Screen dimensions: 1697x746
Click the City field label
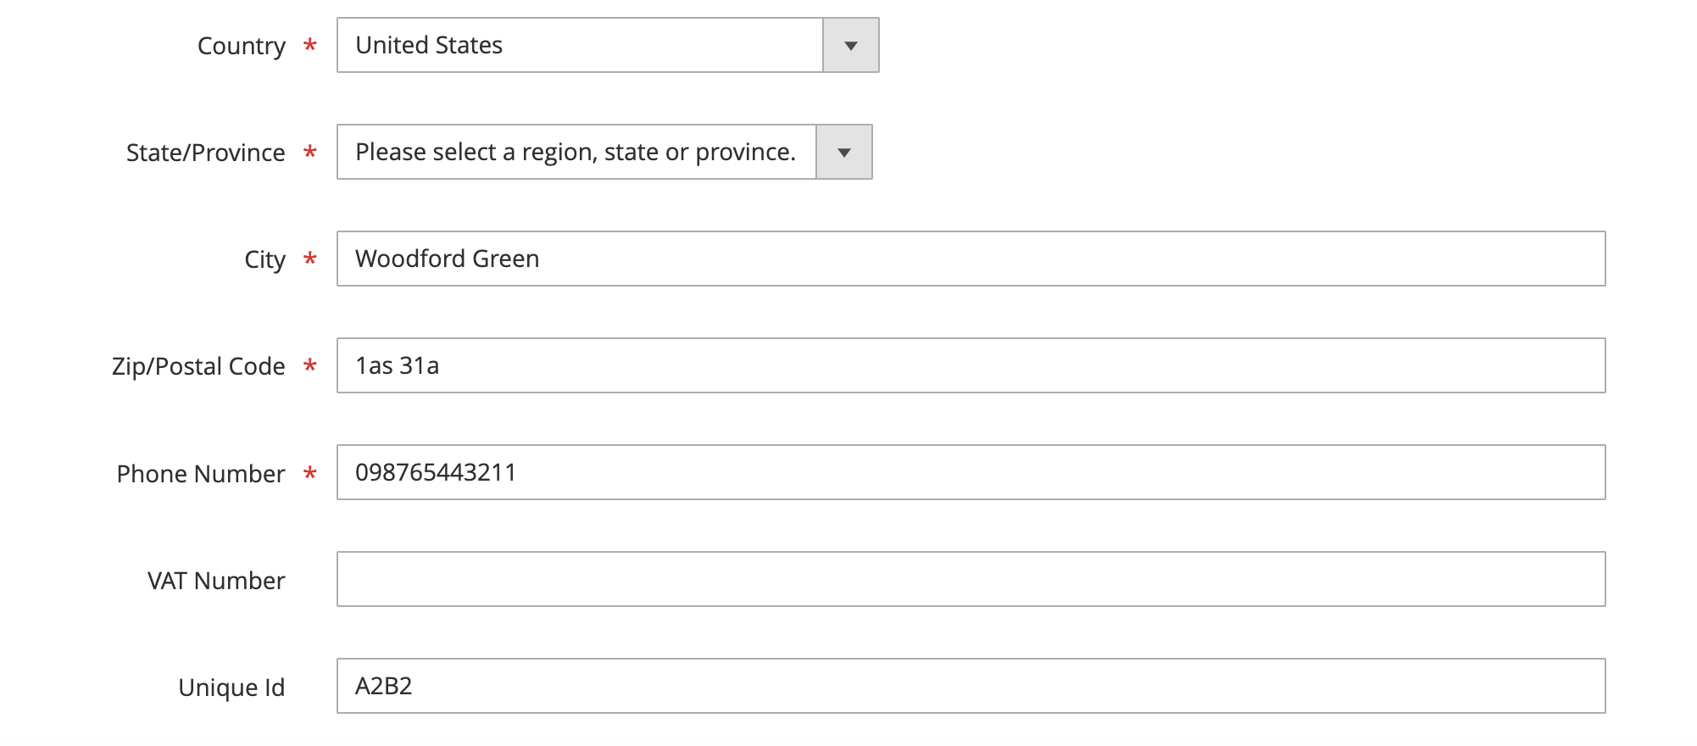[265, 259]
